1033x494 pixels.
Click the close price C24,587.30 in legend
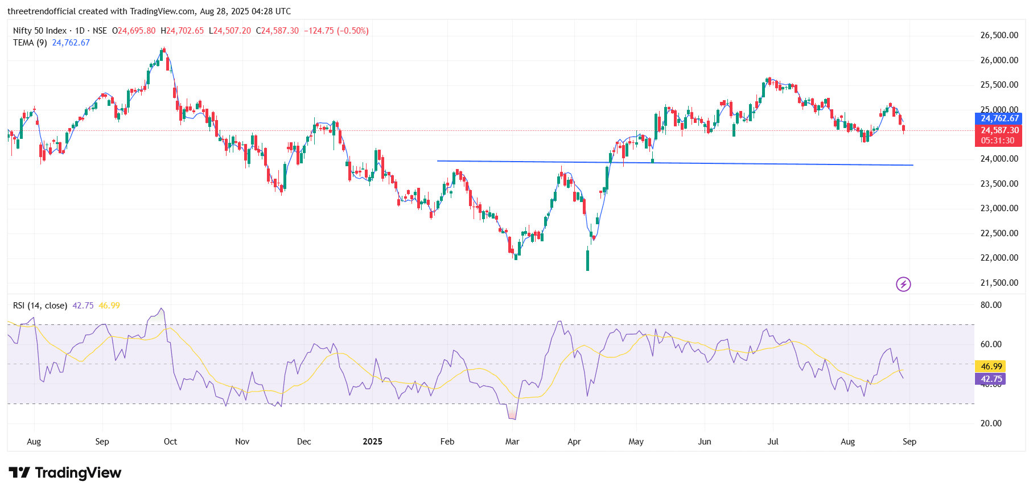coord(277,31)
